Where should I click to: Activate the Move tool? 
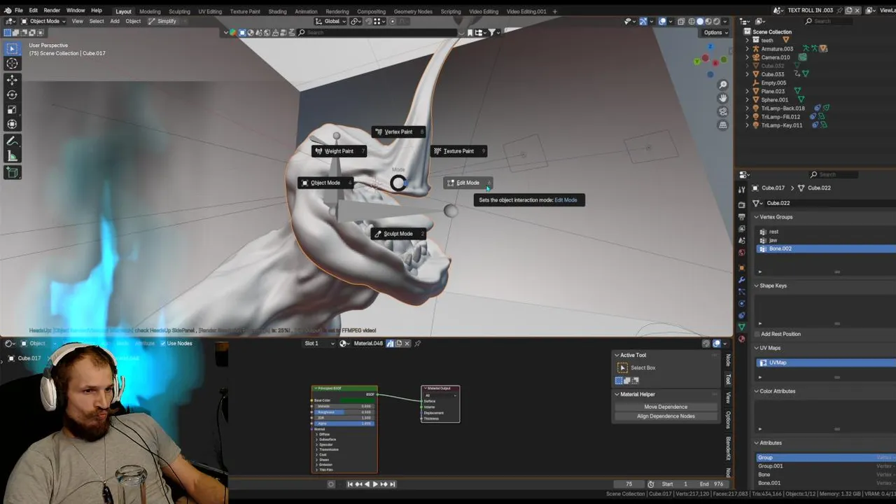pos(12,80)
